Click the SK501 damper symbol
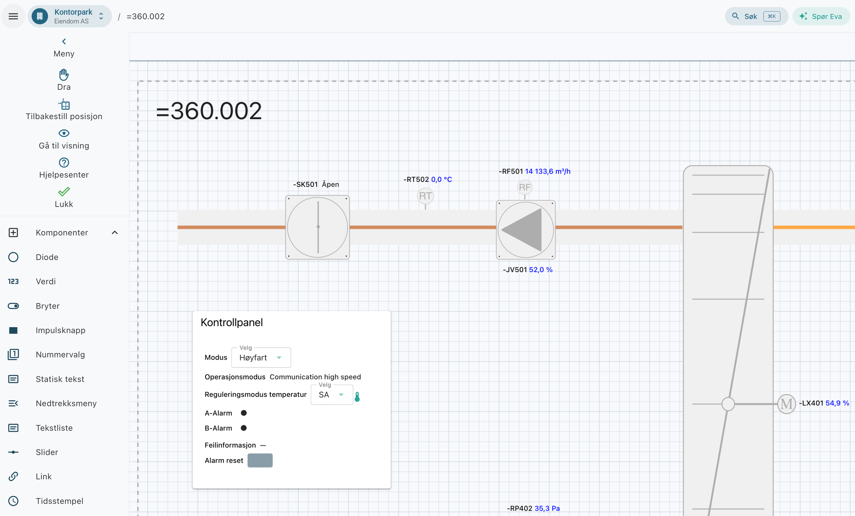 318,227
